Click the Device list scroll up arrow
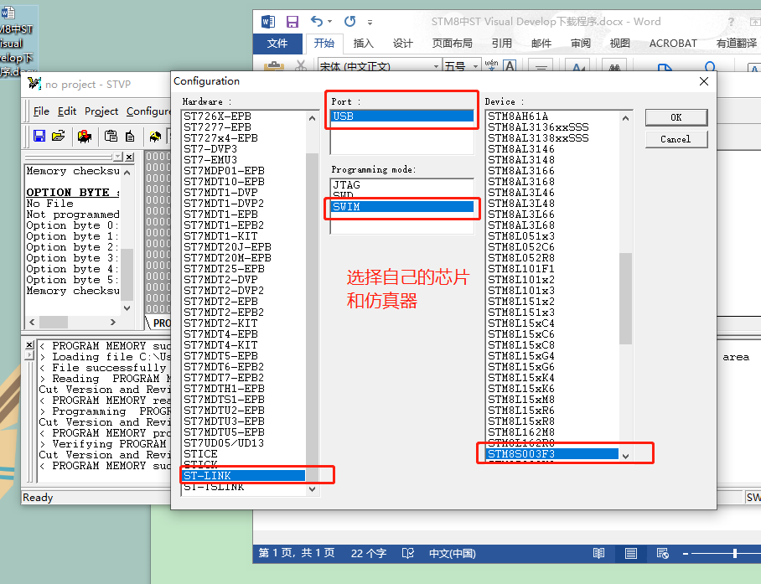 tap(625, 118)
